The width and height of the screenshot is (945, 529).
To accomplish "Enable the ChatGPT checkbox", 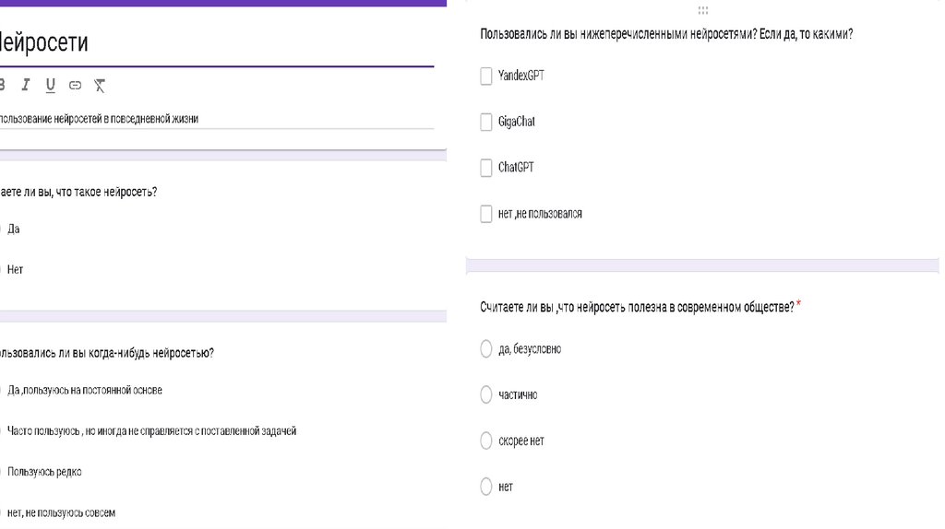I will pos(486,168).
